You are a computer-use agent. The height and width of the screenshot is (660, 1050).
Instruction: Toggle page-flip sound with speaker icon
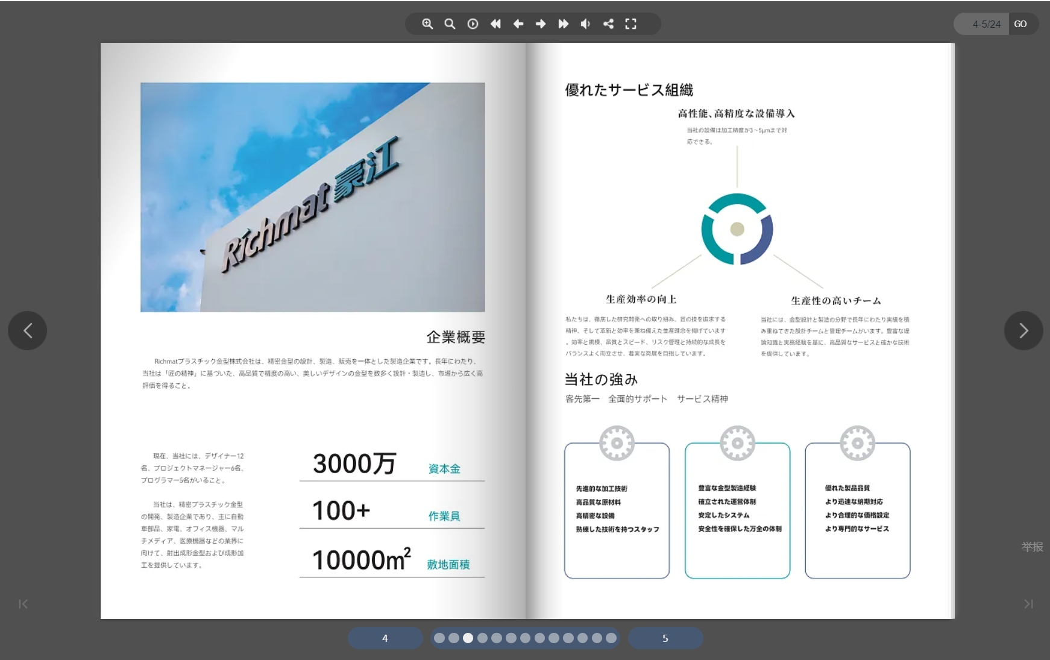click(585, 24)
